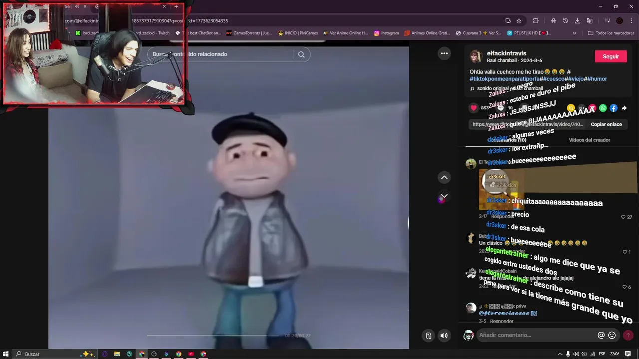Open the Ver Anime Online bookmark
The height and width of the screenshot is (359, 639).
[x=345, y=33]
